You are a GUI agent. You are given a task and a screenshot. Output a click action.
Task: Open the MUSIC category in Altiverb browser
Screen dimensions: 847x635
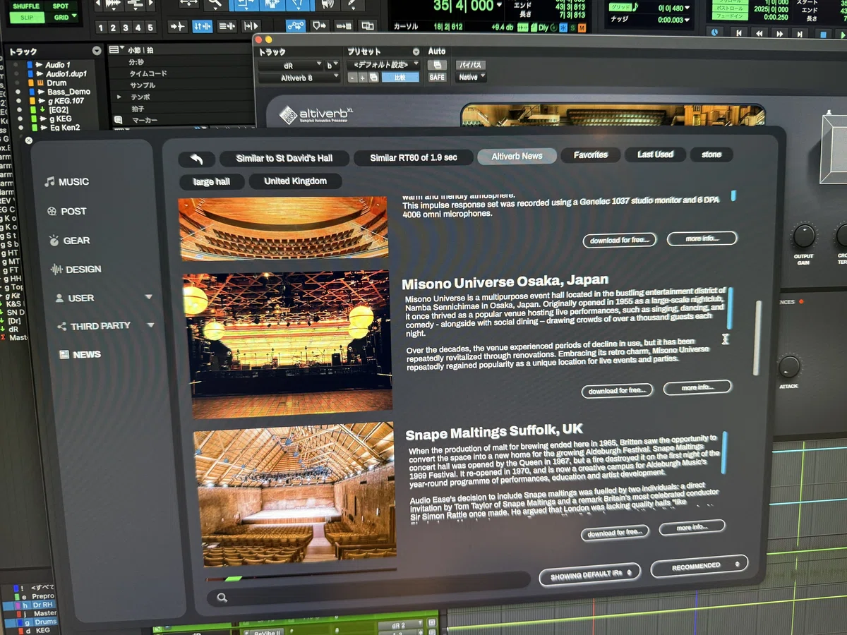(x=66, y=182)
